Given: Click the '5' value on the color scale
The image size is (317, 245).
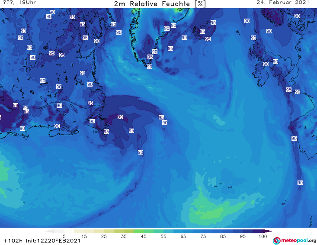Looking at the screenshot, I should click(64, 236).
